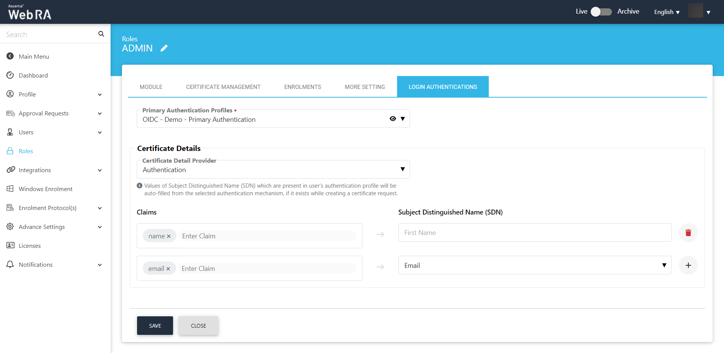Remove the email claim chip
The width and height of the screenshot is (724, 353).
[x=169, y=269]
